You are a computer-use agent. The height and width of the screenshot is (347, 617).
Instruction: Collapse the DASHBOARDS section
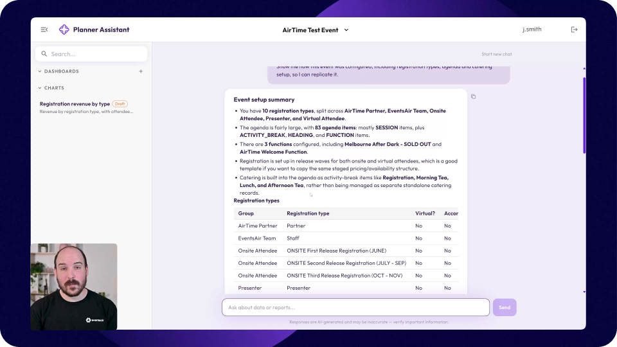[x=59, y=71]
